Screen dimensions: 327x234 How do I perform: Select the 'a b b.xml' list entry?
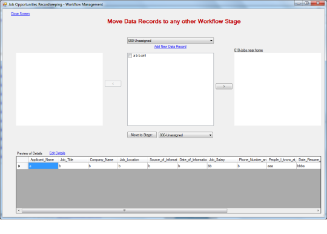(x=139, y=56)
